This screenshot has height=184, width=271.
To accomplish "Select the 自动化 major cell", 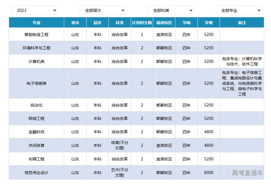I will pyautogui.click(x=36, y=105).
